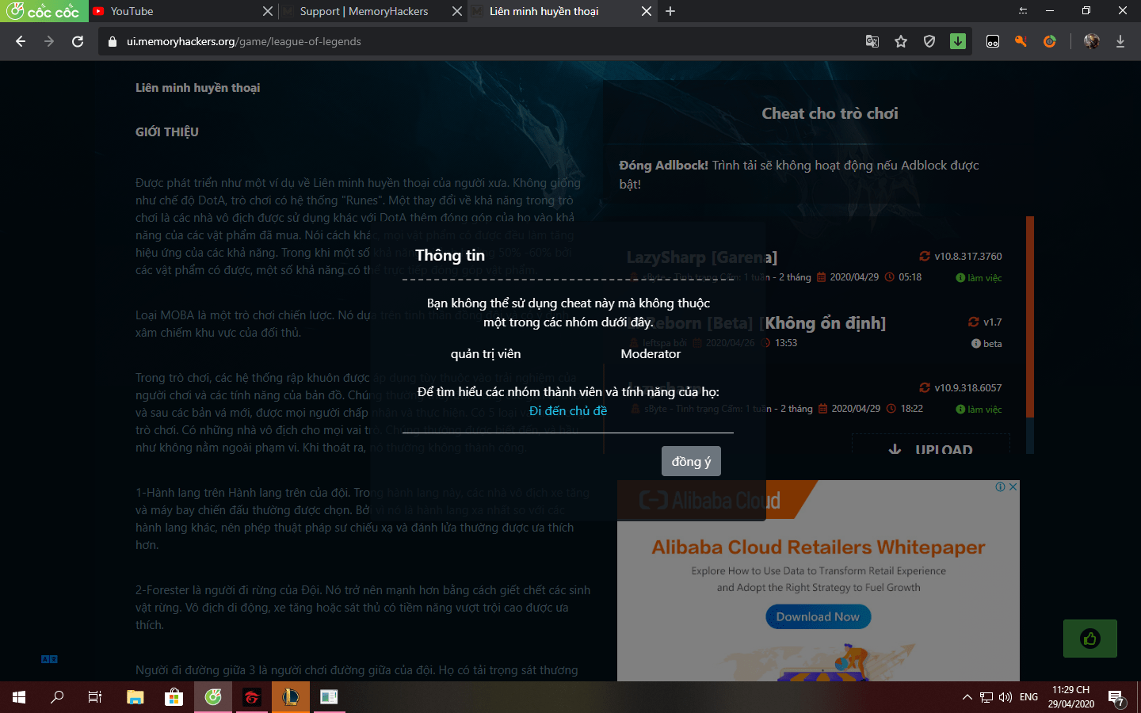Click the green download extension icon

click(x=958, y=41)
